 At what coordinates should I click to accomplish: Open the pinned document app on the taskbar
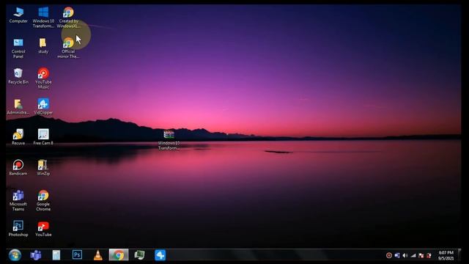(x=56, y=255)
